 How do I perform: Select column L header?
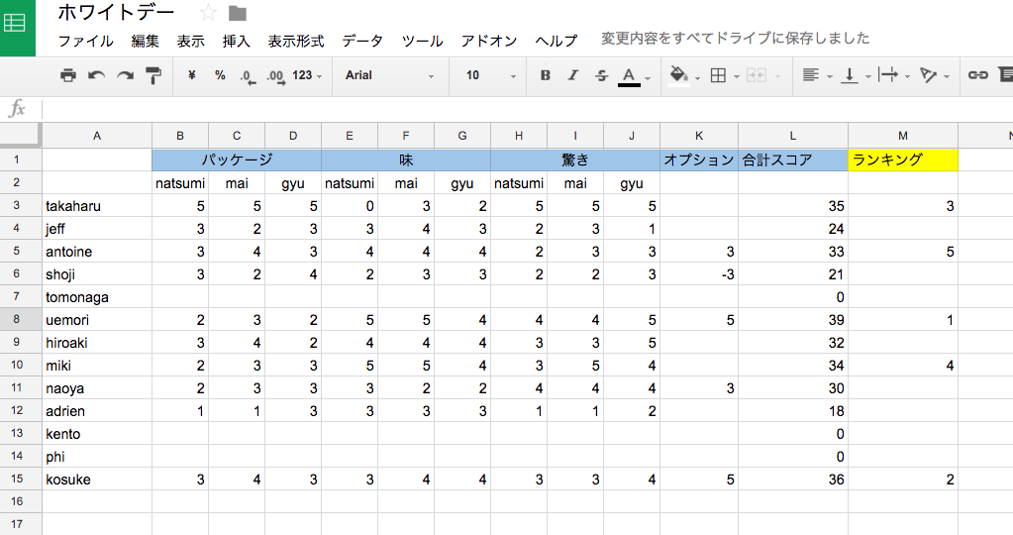coord(793,136)
